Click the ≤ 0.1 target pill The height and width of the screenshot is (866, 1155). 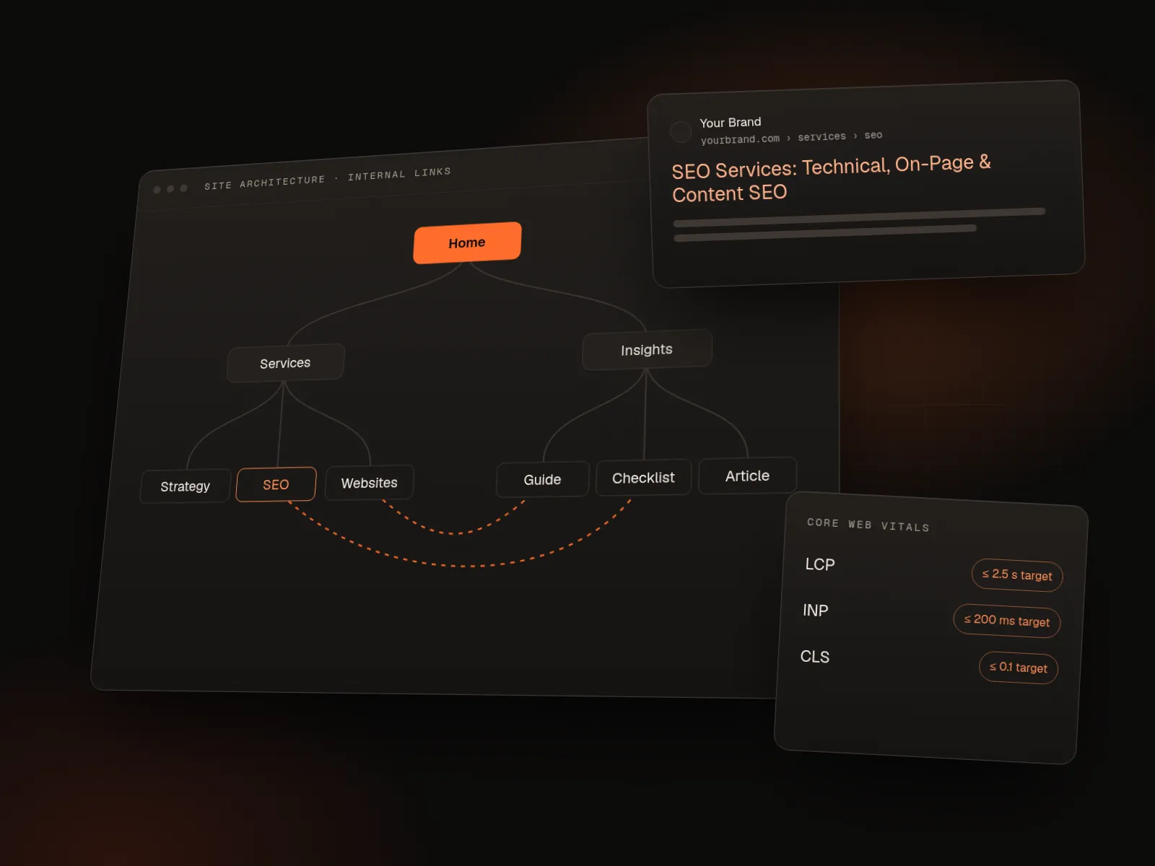[x=1019, y=668]
